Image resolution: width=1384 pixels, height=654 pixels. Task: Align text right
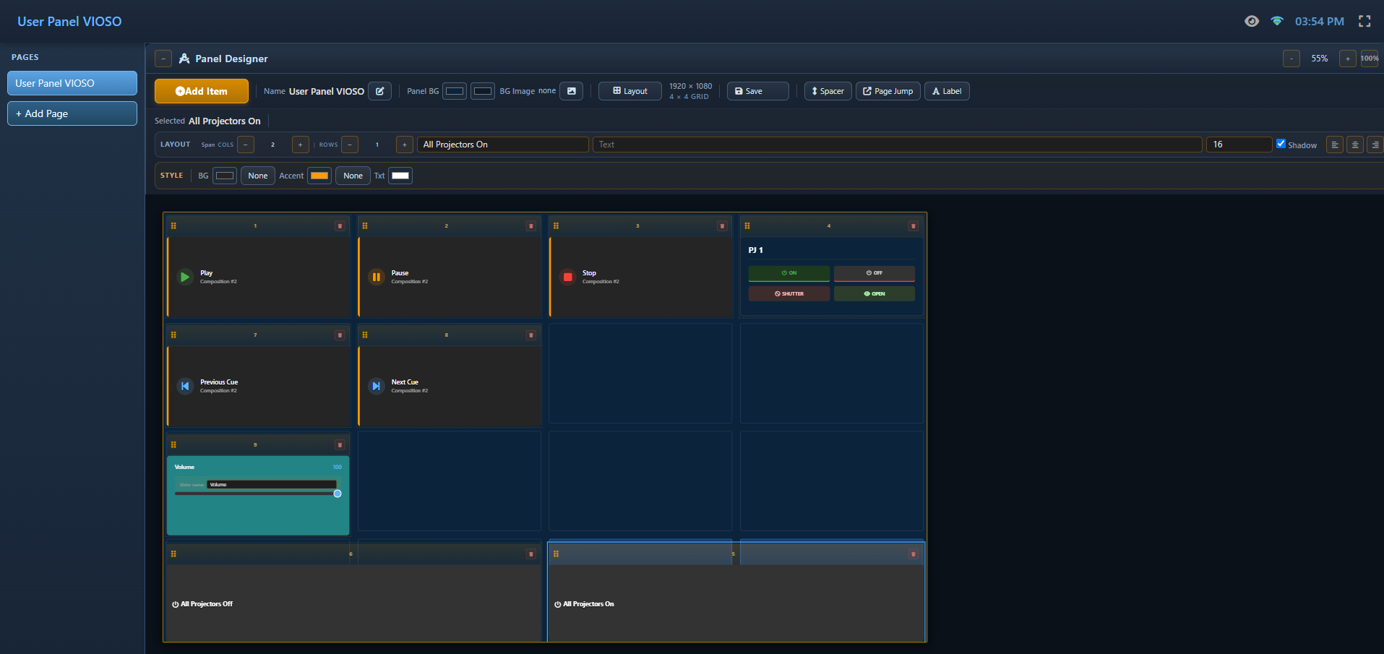point(1375,145)
